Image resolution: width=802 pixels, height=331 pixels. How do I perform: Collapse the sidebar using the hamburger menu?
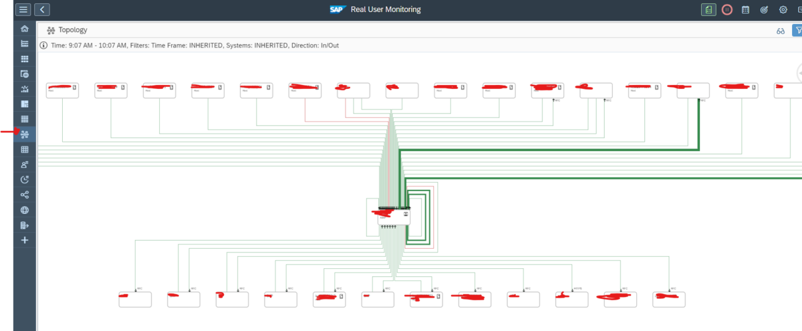[x=23, y=9]
